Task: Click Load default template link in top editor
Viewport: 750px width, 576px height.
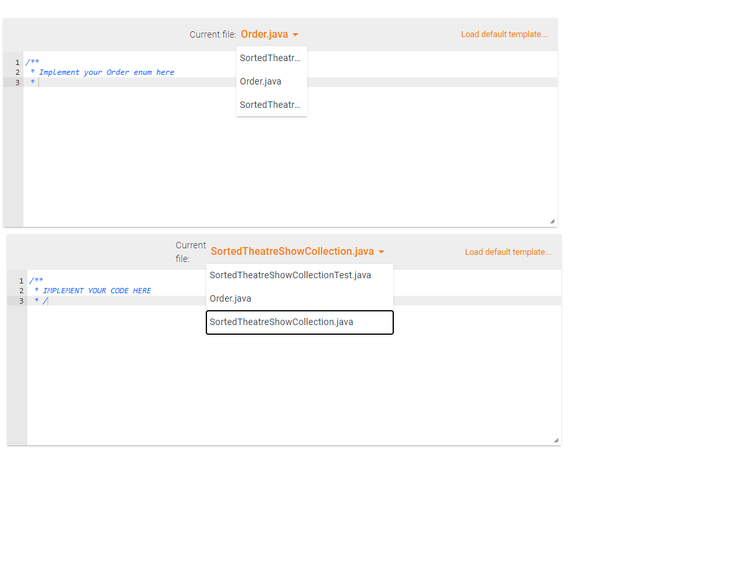Action: pyautogui.click(x=504, y=34)
